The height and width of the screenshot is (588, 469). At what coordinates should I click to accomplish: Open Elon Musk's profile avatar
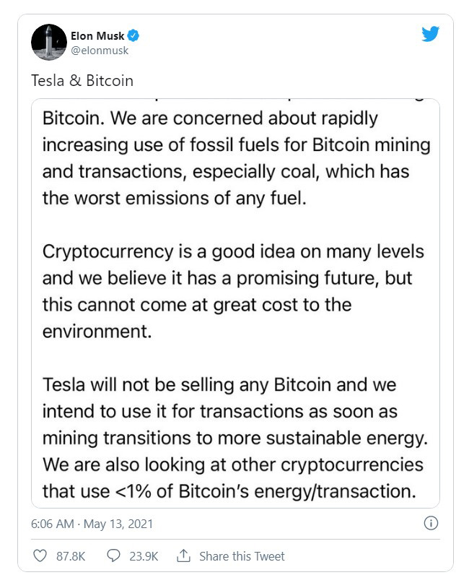click(x=49, y=41)
